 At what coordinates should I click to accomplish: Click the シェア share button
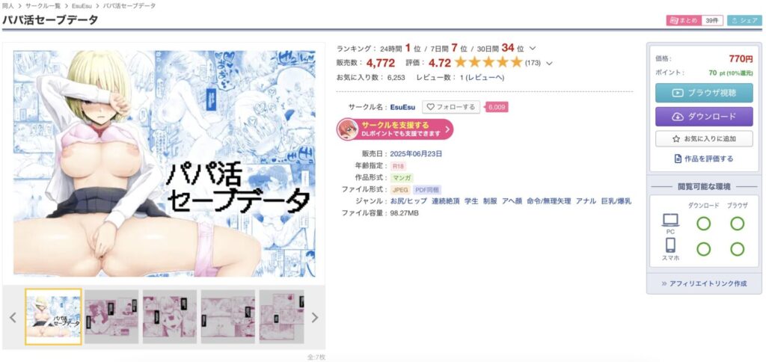click(744, 20)
